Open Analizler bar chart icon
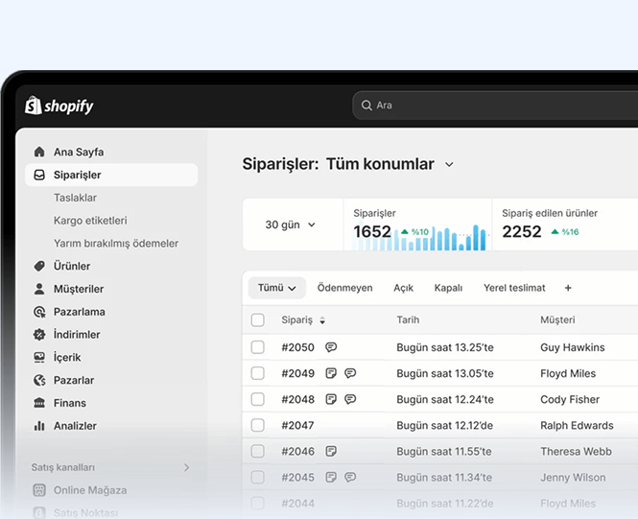 [x=39, y=426]
